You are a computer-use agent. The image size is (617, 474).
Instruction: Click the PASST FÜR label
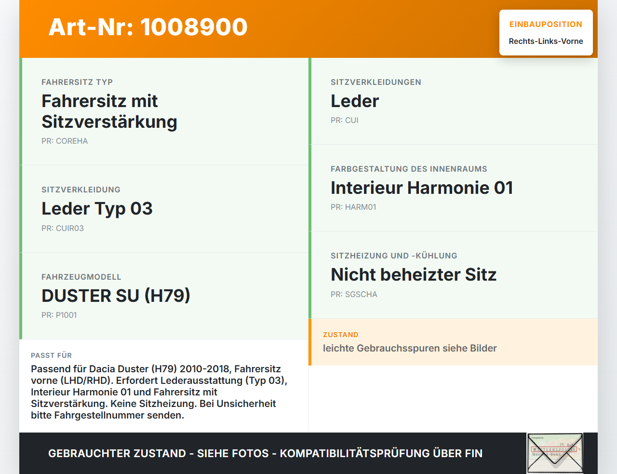tap(51, 355)
